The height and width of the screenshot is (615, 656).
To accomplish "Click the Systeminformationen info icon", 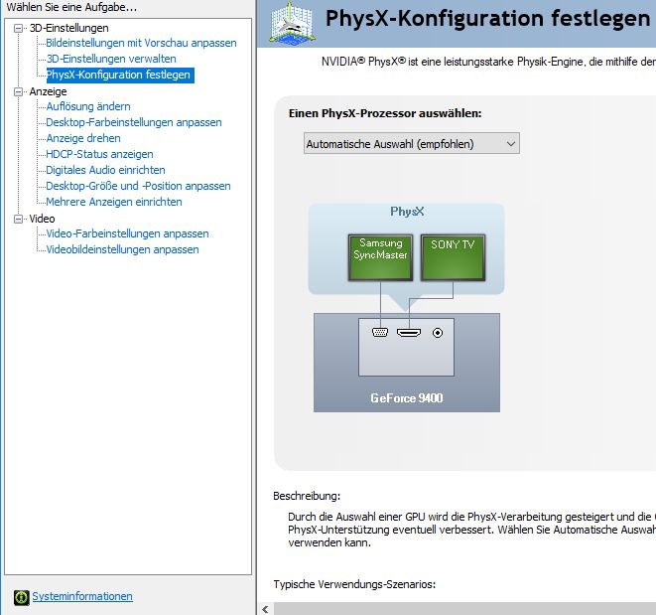I will [x=21, y=597].
